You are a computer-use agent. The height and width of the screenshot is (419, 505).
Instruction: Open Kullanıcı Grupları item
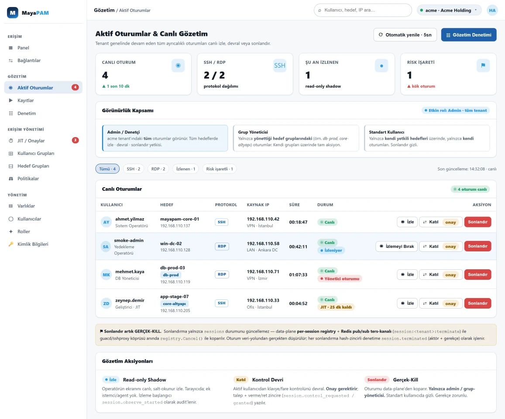tap(43, 153)
